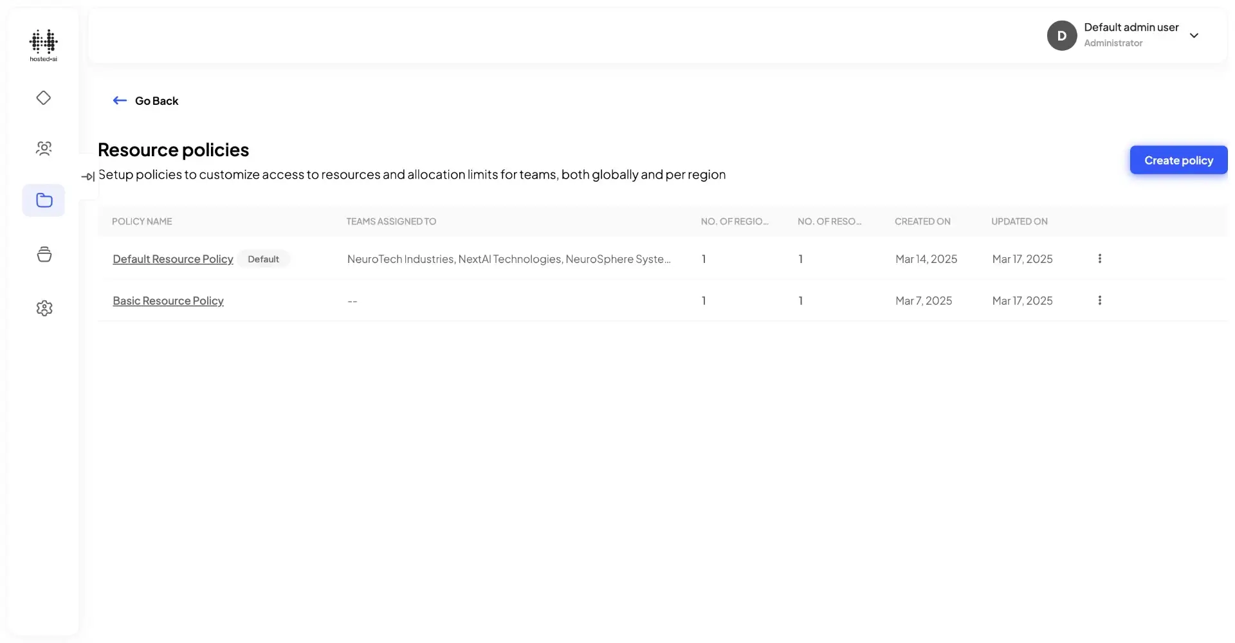Open the Teams section via people icon
The image size is (1235, 643).
tap(43, 149)
